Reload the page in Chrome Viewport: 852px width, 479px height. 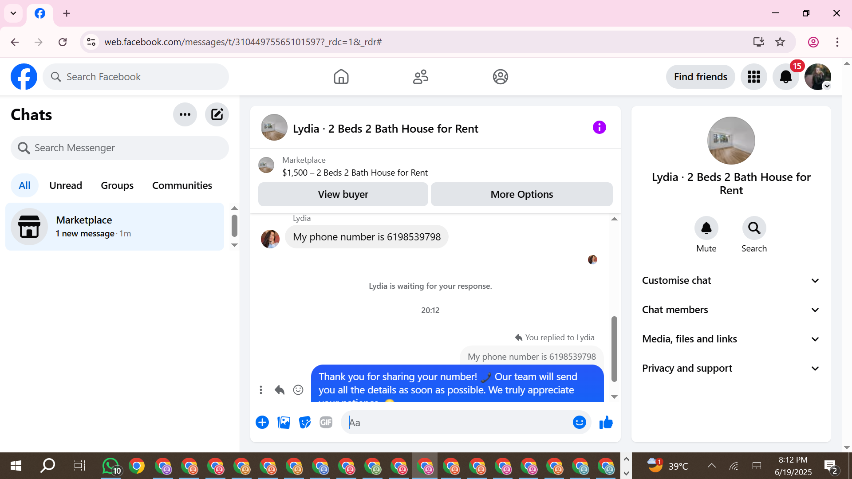pyautogui.click(x=63, y=42)
